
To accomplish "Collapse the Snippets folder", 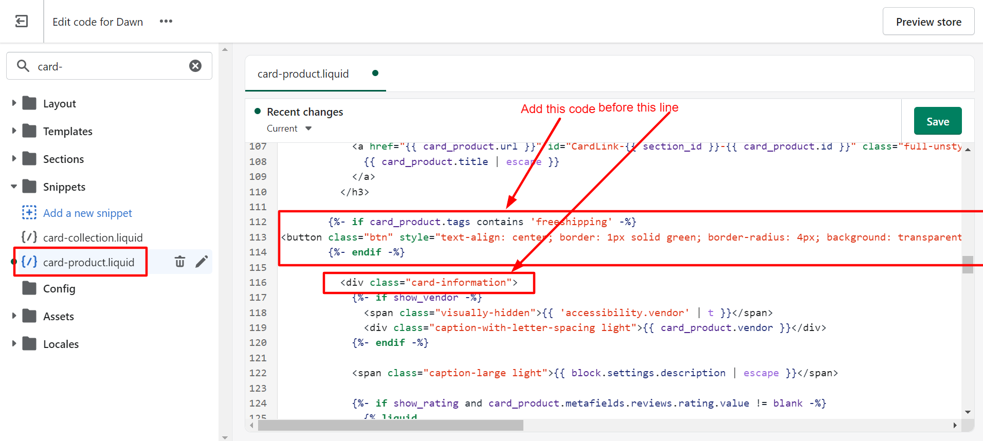I will [x=14, y=187].
